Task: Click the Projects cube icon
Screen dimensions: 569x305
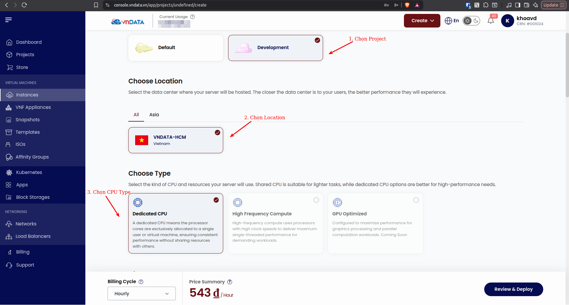Action: [9, 55]
